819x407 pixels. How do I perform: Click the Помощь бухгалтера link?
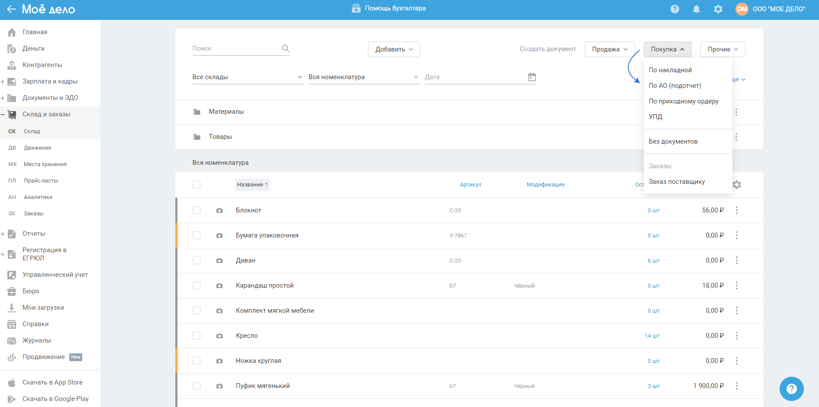coord(389,8)
